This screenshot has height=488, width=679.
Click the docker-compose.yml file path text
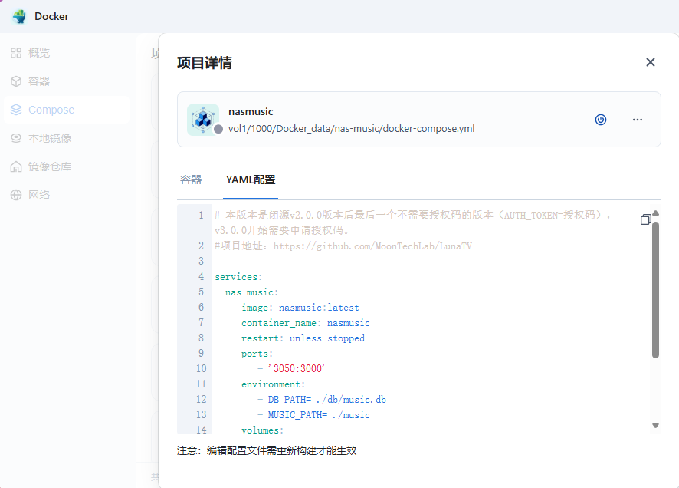point(351,128)
